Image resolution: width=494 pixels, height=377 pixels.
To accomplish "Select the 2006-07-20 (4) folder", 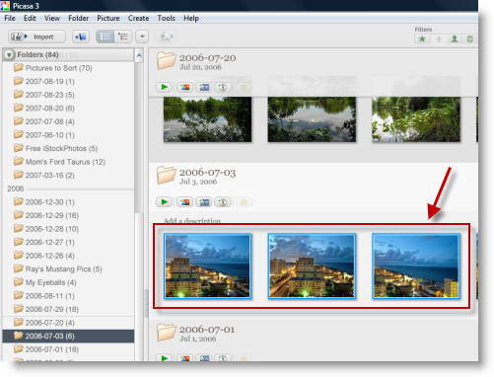I will (68, 323).
